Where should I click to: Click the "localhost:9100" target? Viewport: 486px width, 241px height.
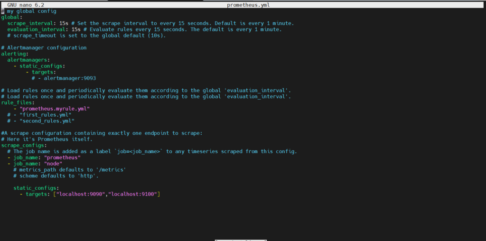click(132, 194)
